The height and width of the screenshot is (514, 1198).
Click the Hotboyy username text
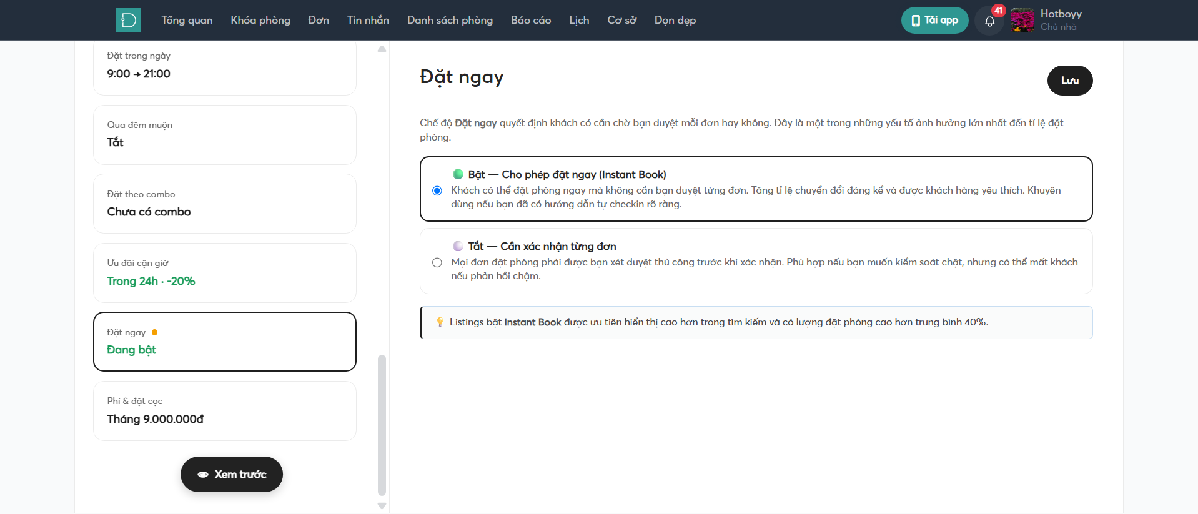click(1061, 14)
